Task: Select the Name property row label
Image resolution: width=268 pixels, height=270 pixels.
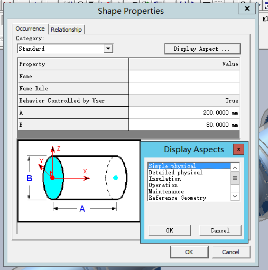Action: tap(73, 76)
